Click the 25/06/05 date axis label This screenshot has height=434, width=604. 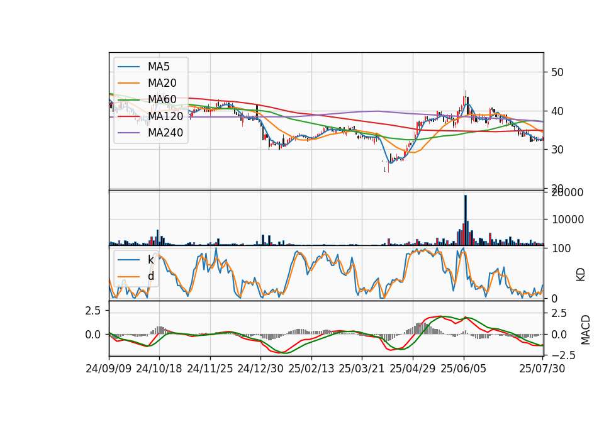coord(464,369)
